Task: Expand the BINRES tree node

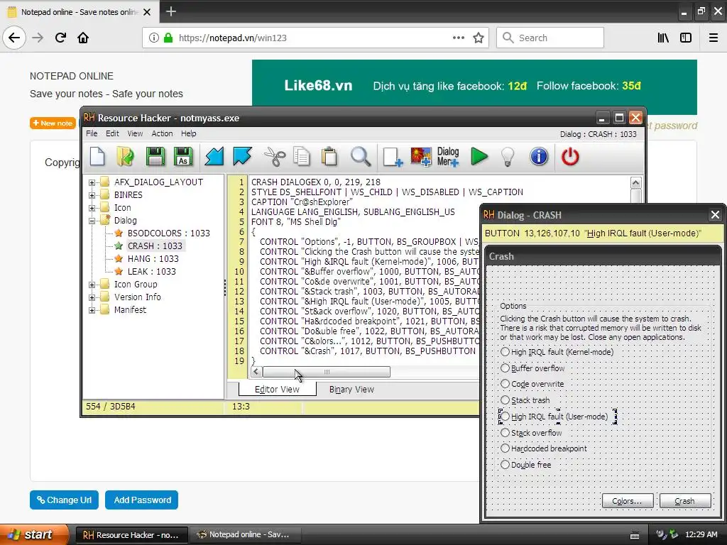Action: coord(92,195)
